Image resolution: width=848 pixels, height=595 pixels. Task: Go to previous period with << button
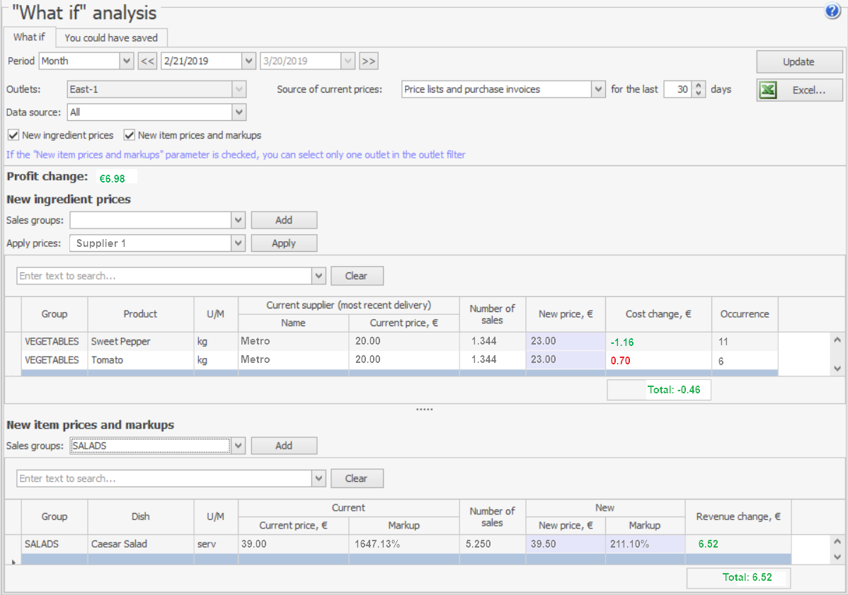point(147,61)
